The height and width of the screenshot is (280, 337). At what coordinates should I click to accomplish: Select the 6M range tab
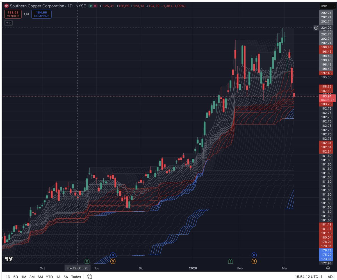[40, 277]
